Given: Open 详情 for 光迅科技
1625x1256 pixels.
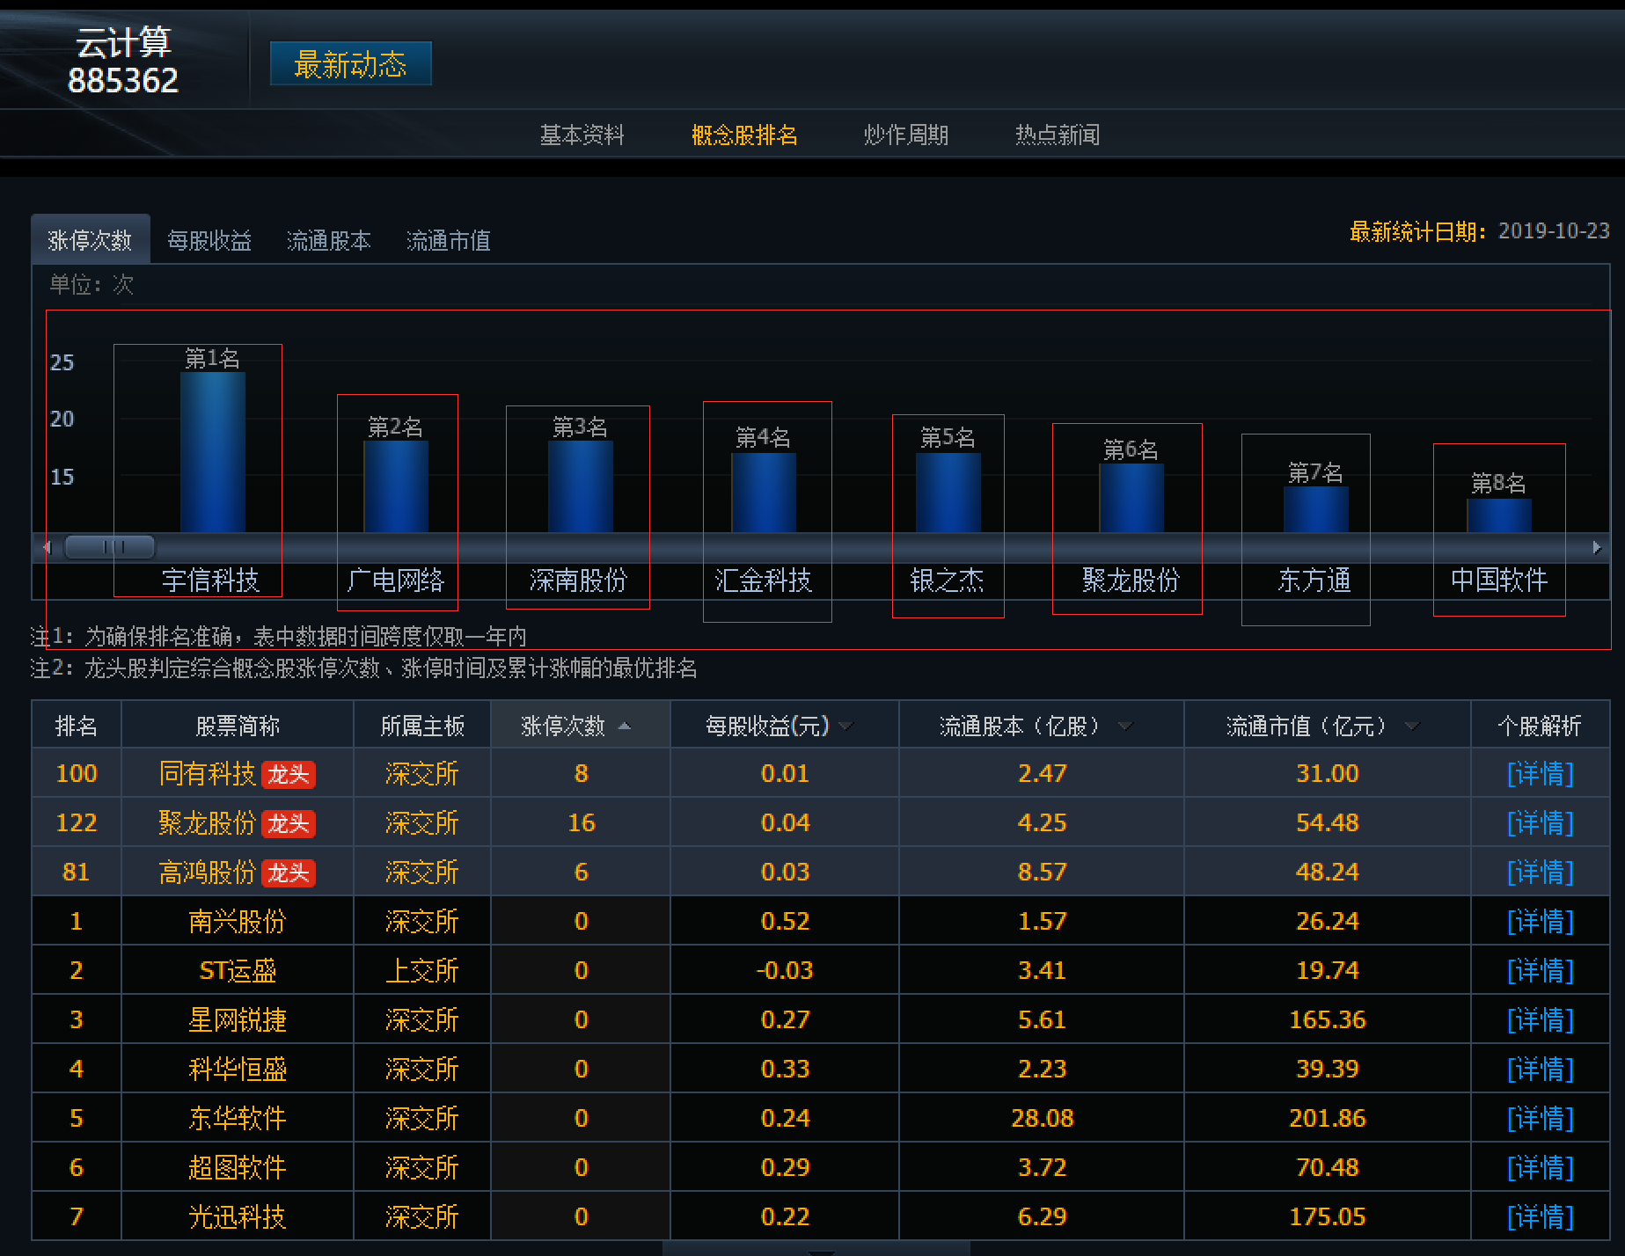Looking at the screenshot, I should coord(1541,1217).
